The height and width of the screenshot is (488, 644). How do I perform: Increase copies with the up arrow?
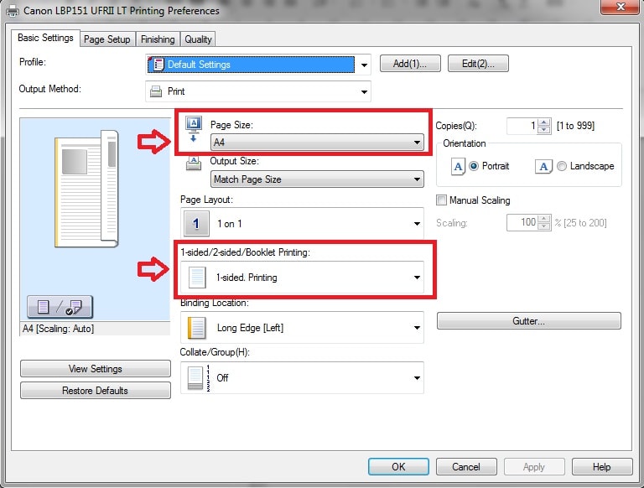543,122
